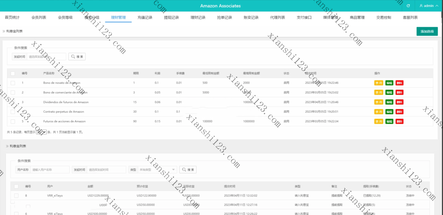Open 账变记录 tab

pyautogui.click(x=251, y=18)
